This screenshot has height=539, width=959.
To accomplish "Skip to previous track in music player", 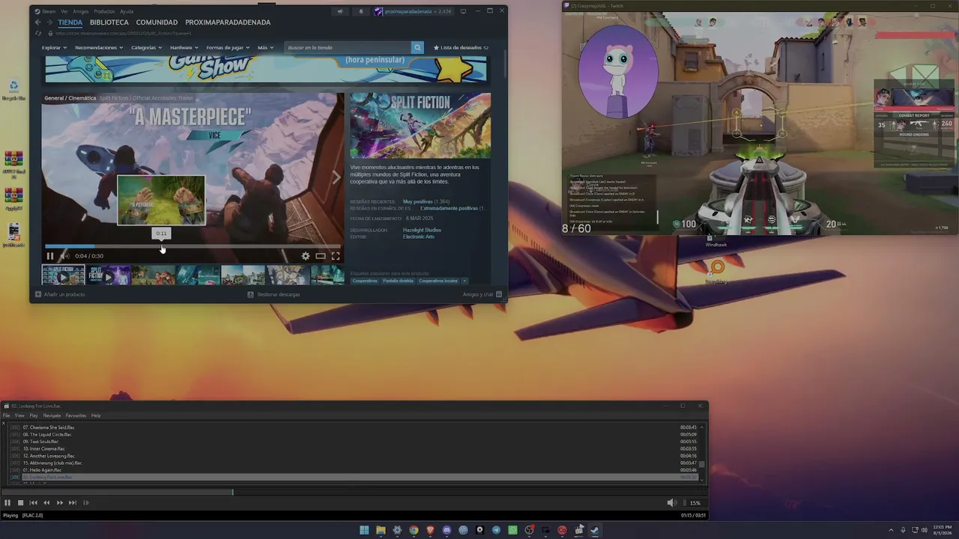I will (x=34, y=503).
